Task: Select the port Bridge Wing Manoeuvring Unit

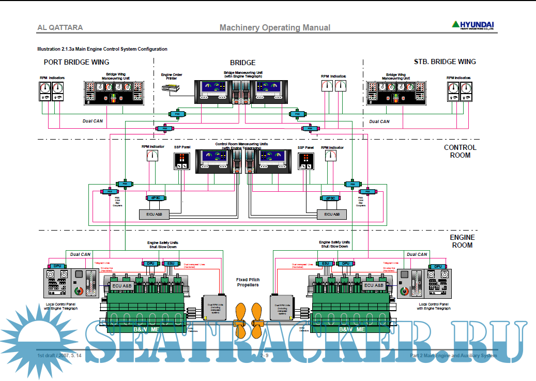Action: point(116,93)
